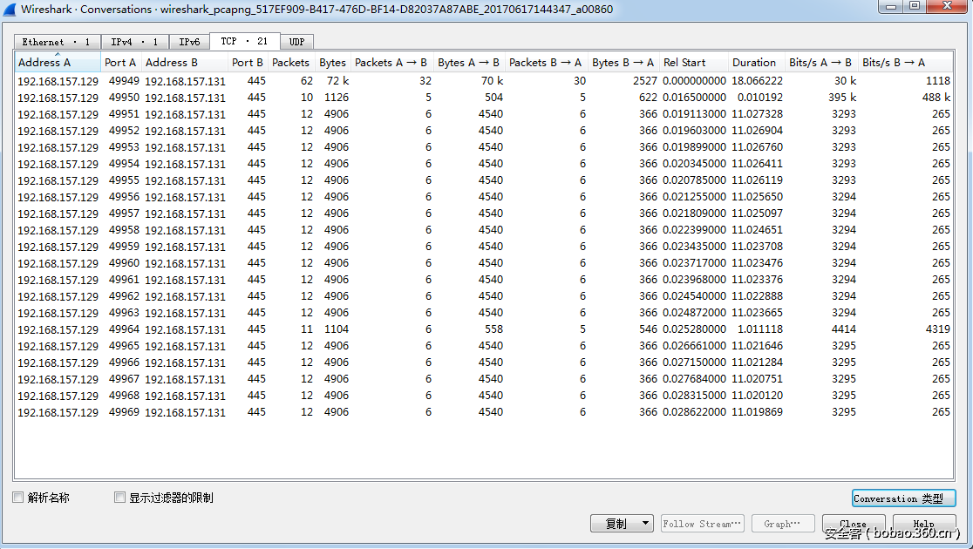Click the Port B column header

pos(248,63)
